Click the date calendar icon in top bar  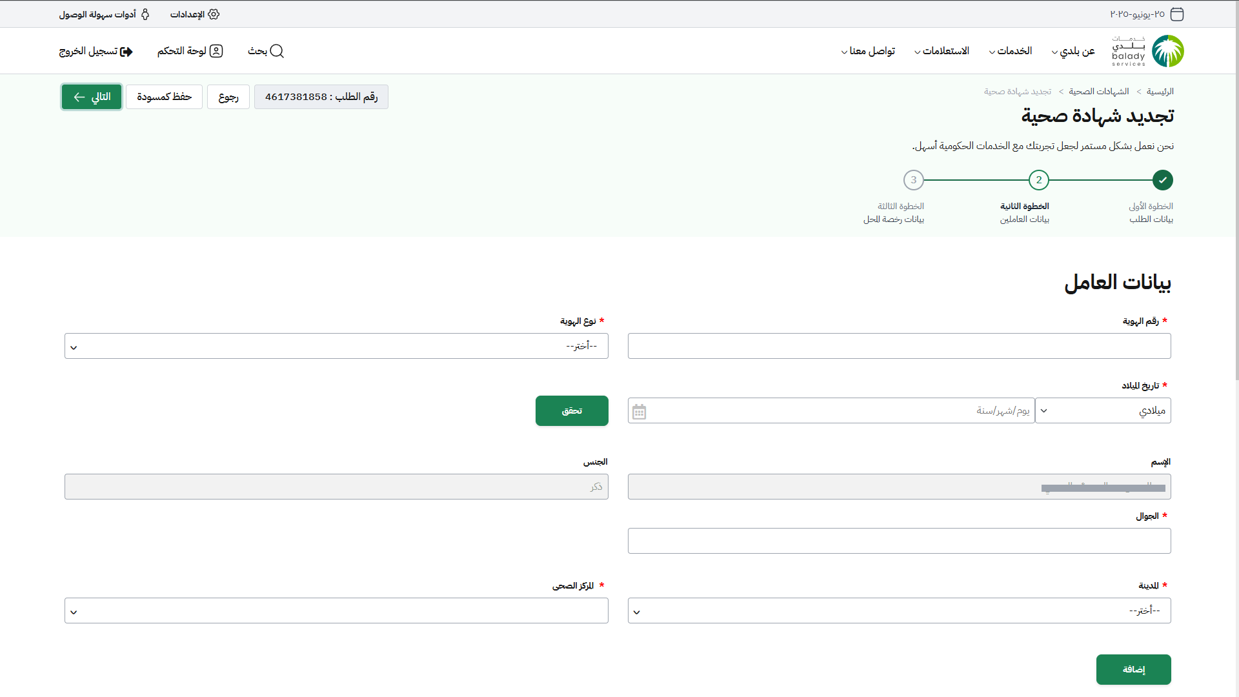click(x=1177, y=14)
